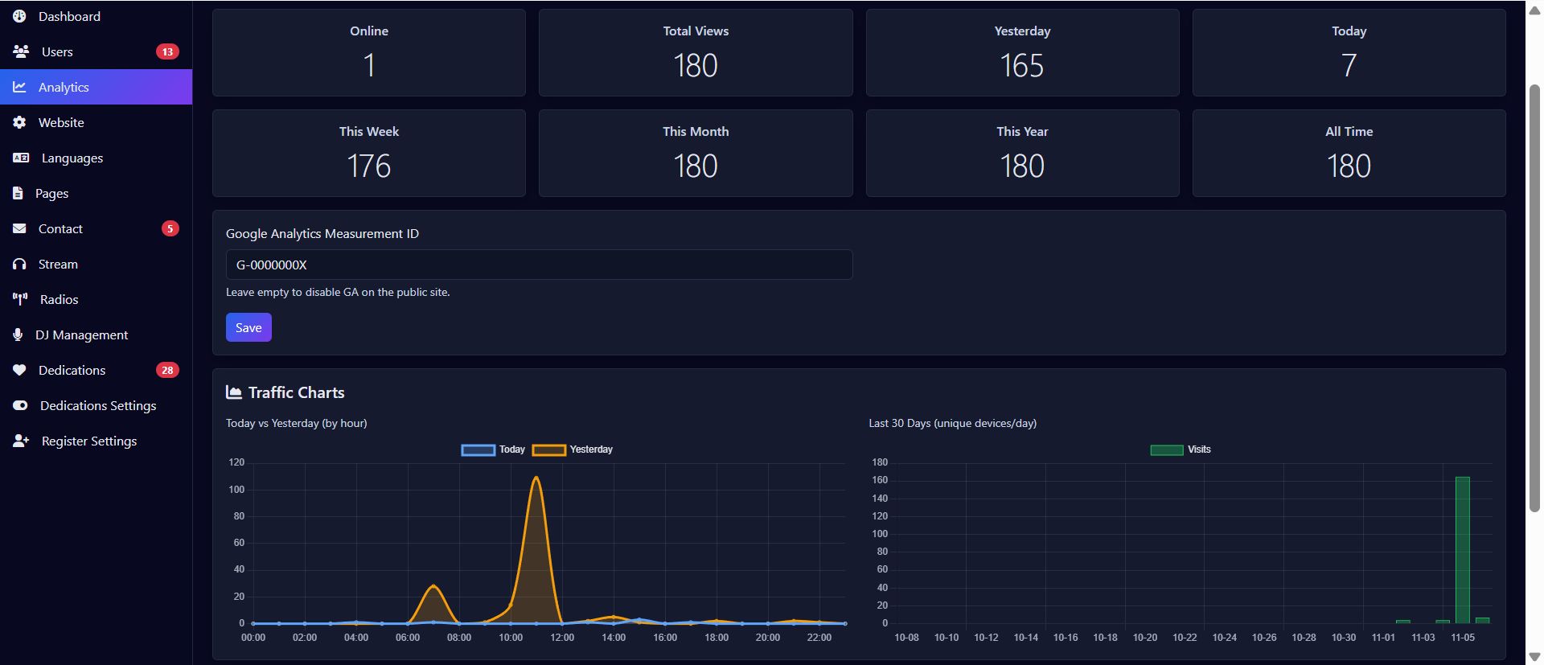Click the Contact envelope icon
Viewport: 1544px width, 665px height.
19,228
